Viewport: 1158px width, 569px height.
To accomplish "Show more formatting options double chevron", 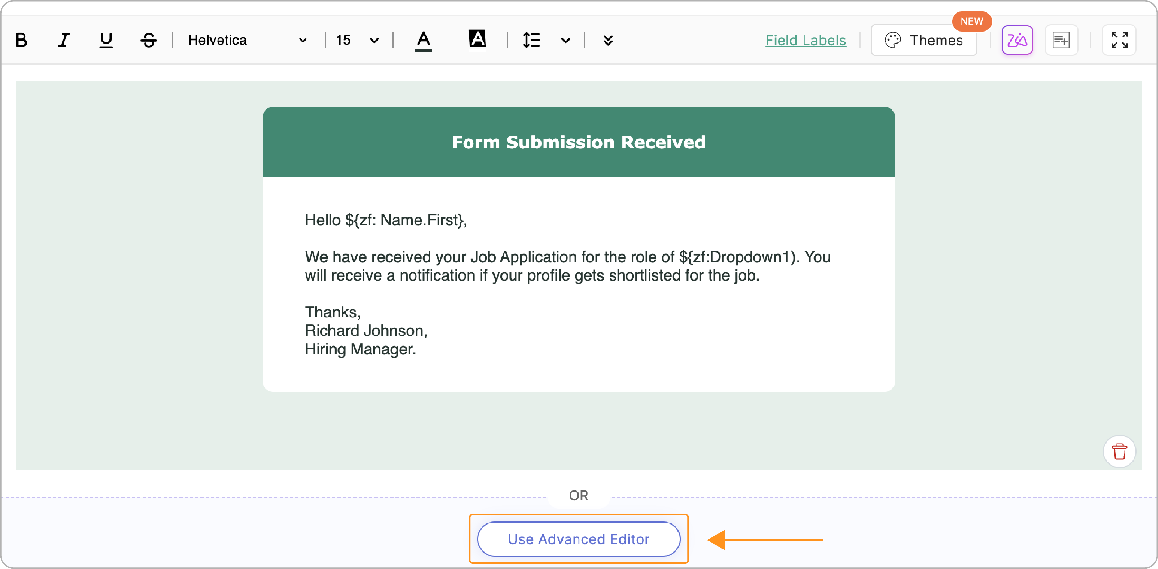I will 608,41.
